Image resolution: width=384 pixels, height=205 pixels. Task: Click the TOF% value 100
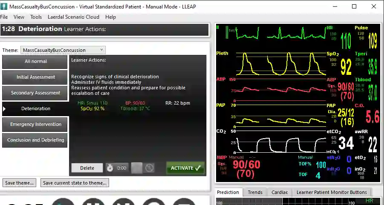[x=320, y=165]
